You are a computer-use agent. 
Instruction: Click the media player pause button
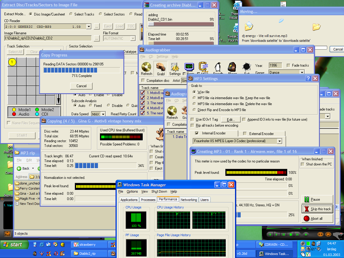pos(283,234)
